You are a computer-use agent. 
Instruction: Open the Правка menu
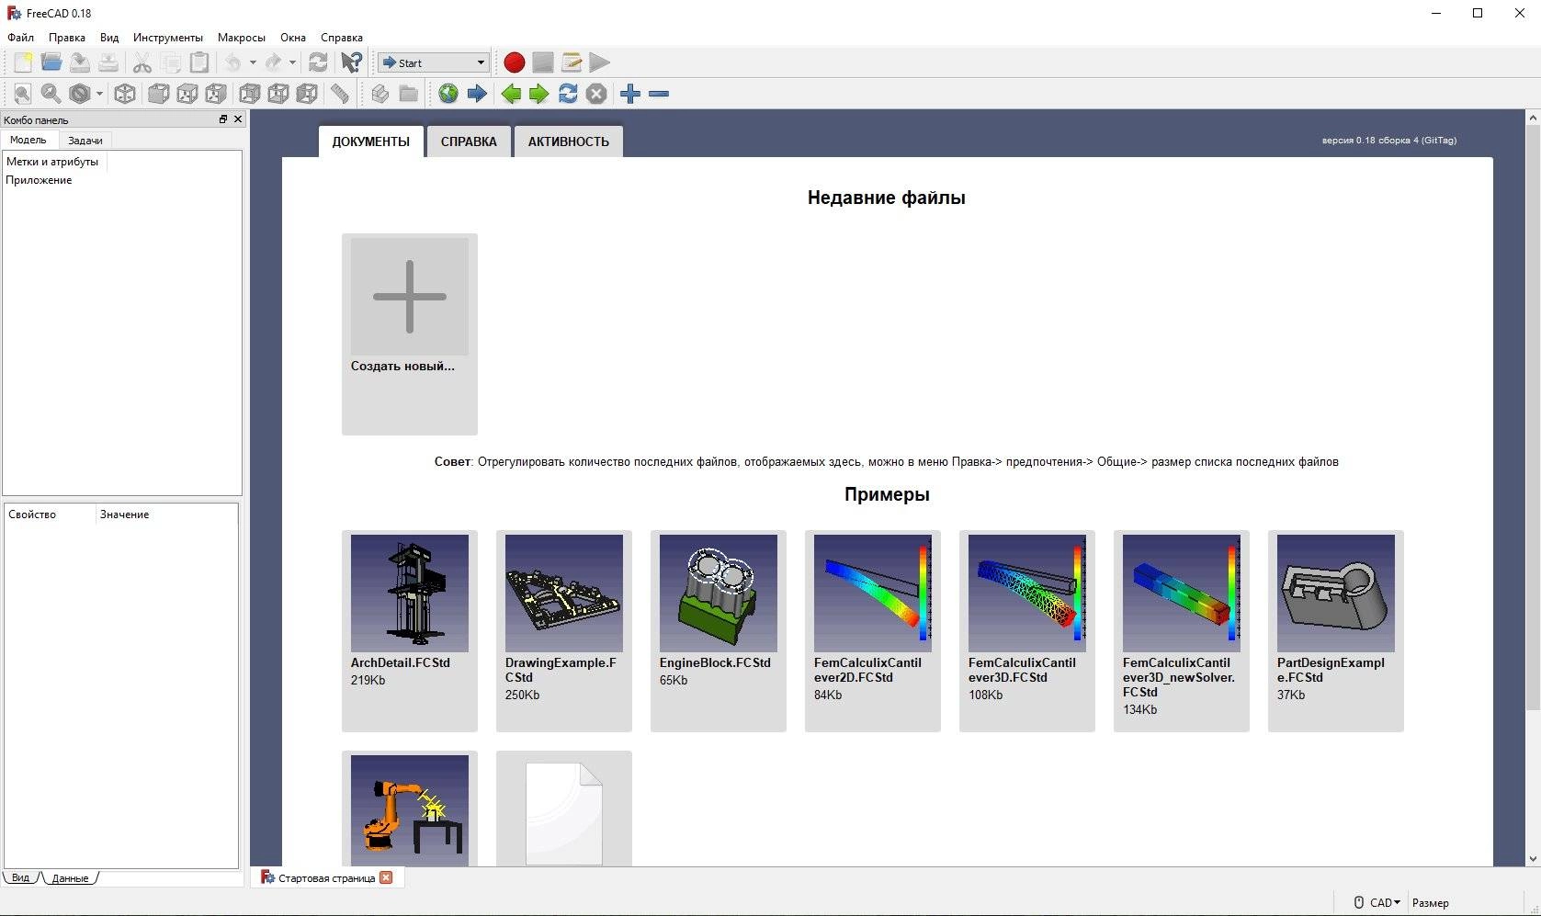click(x=67, y=38)
